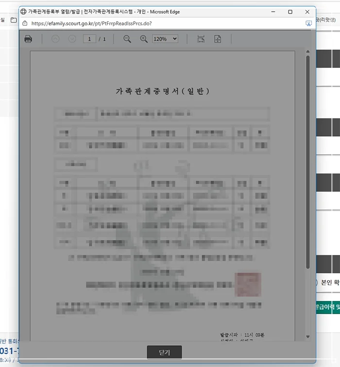Go to next page with down arrow
Viewport: 340px width, 367px height.
pyautogui.click(x=72, y=39)
